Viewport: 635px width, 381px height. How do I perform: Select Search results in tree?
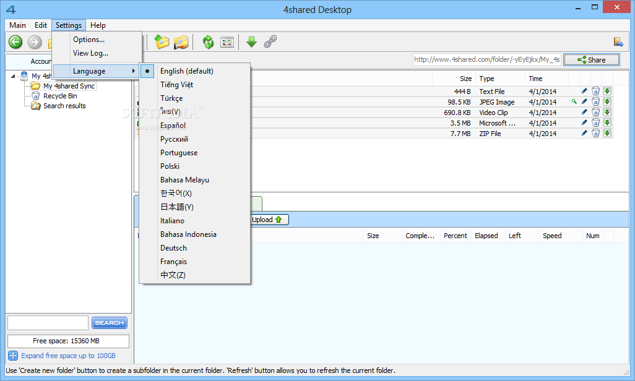(x=64, y=106)
